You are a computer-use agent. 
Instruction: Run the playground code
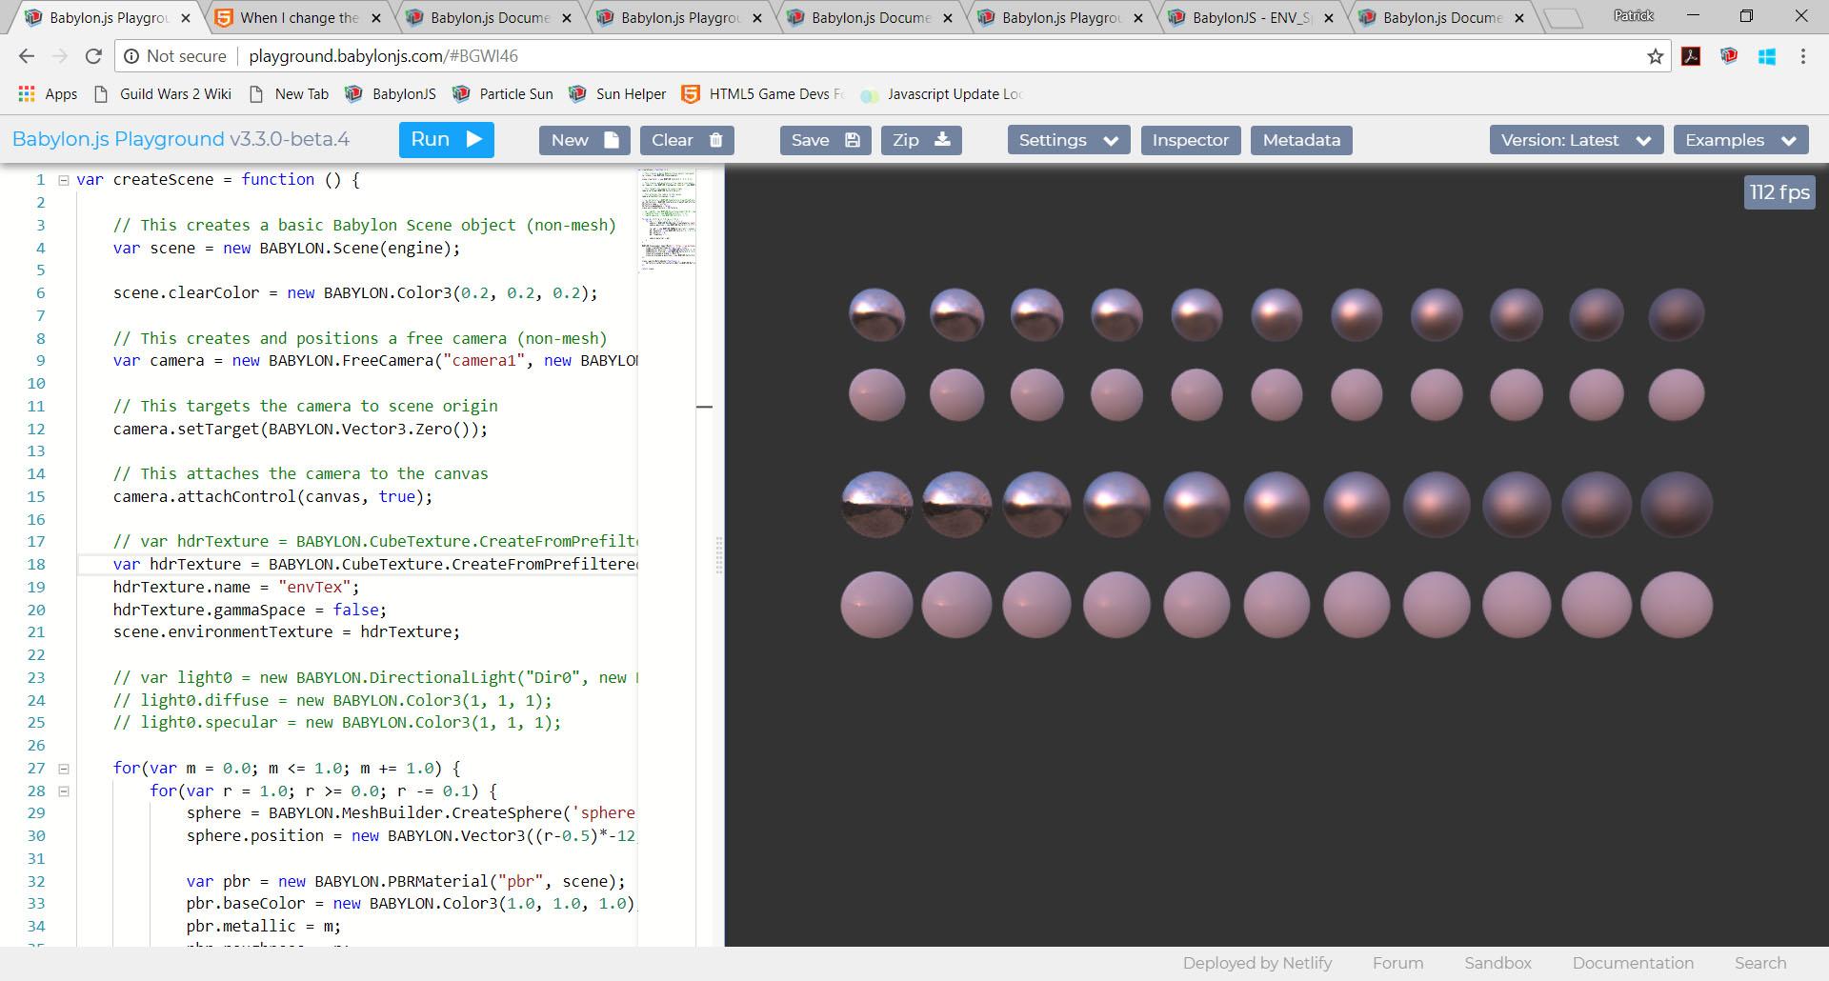click(446, 140)
